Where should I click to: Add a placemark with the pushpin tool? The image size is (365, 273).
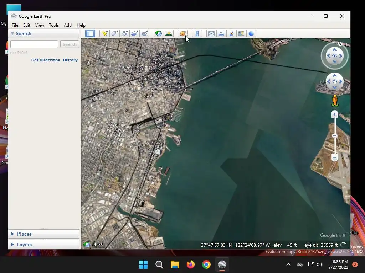pos(104,33)
